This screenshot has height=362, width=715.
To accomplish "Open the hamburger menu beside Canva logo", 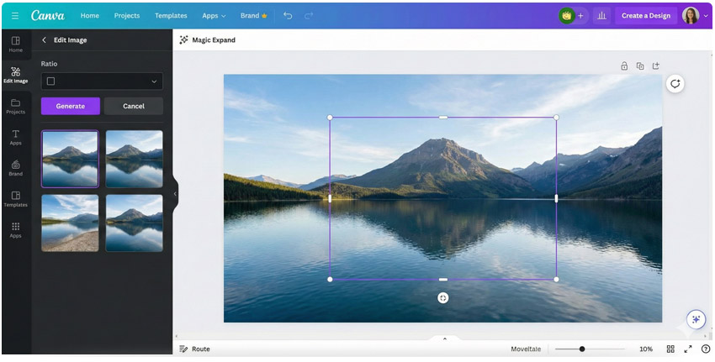I will [15, 15].
